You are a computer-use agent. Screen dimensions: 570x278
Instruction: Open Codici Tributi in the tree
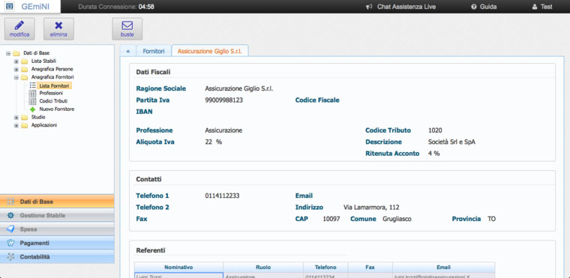[x=53, y=101]
